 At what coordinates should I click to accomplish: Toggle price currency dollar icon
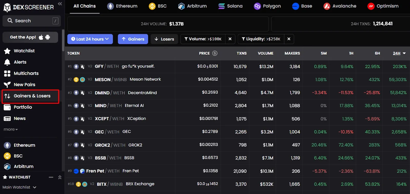(215, 53)
